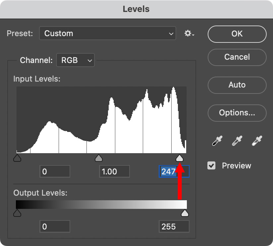Image resolution: width=273 pixels, height=246 pixels.
Task: Open the Options... dialog button
Action: click(237, 113)
